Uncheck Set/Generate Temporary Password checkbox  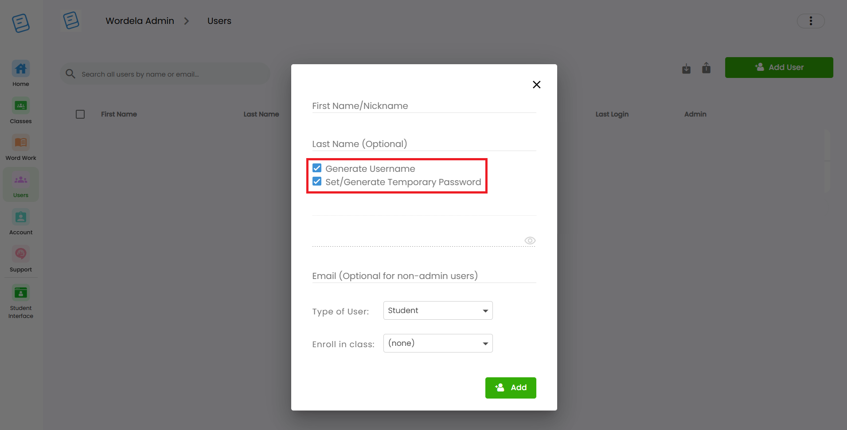pos(317,182)
